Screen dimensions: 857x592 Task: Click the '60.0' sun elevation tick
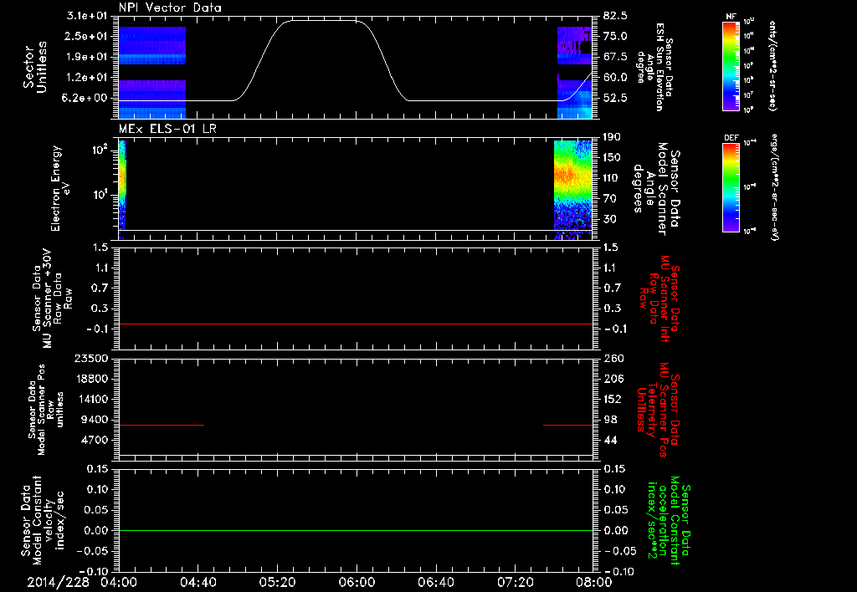615,78
